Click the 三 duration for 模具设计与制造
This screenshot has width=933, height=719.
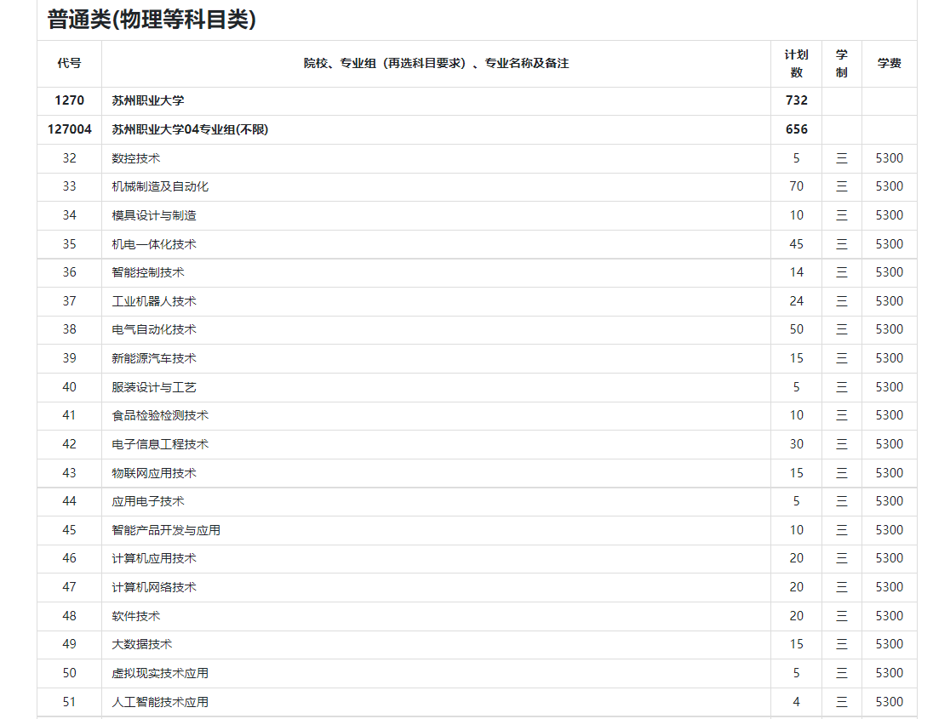[x=841, y=215]
